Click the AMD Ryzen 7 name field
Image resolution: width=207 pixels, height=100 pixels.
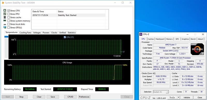(171, 45)
